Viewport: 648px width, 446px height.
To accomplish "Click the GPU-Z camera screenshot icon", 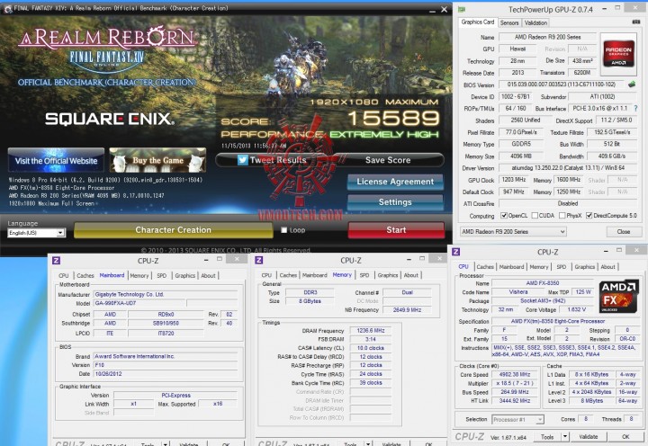I will click(x=636, y=22).
